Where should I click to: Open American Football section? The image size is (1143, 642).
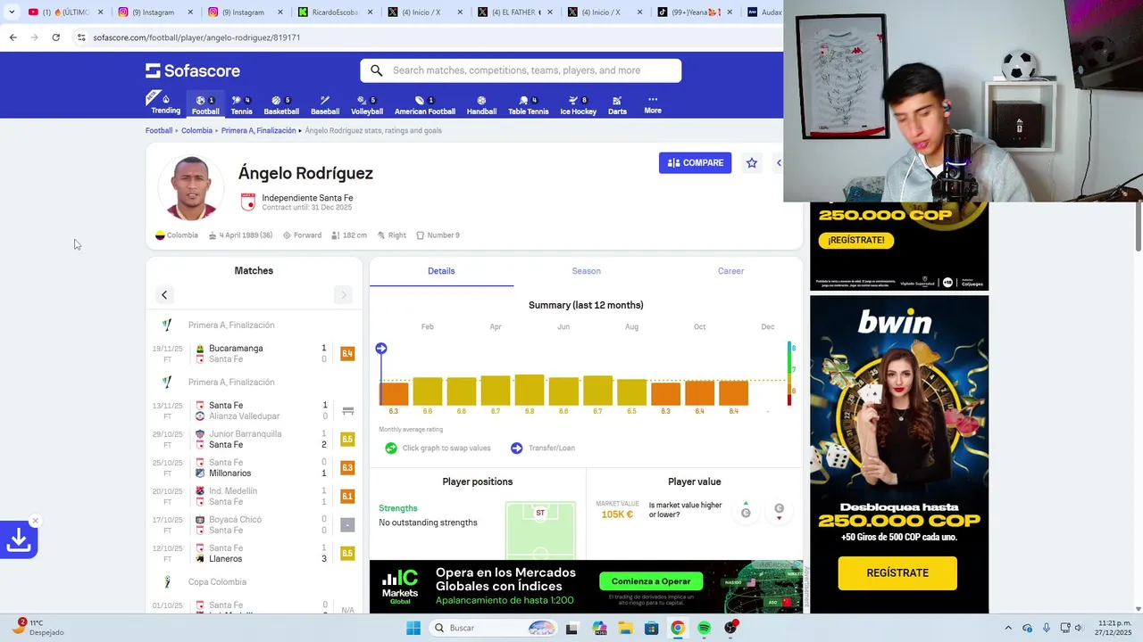click(x=425, y=104)
